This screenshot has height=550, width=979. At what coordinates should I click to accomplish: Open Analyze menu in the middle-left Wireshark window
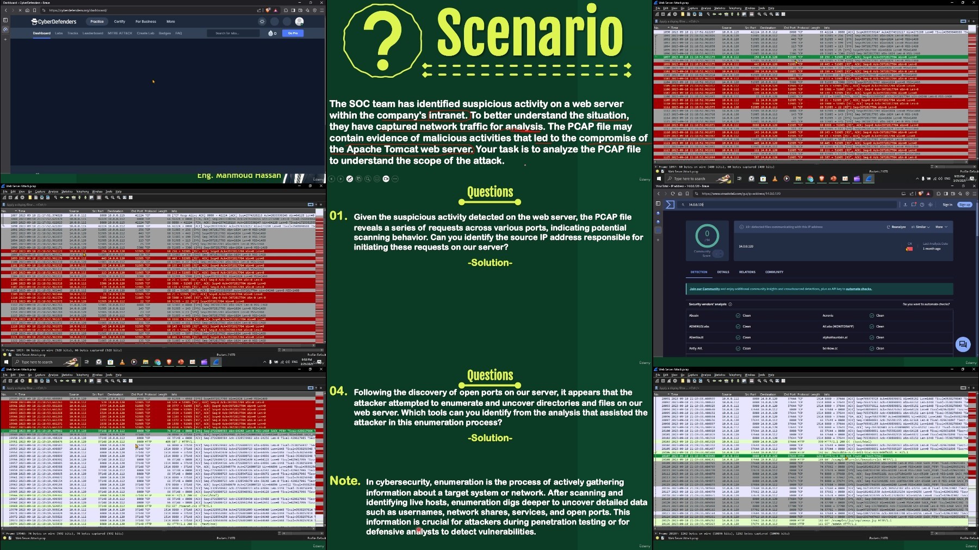coord(53,191)
